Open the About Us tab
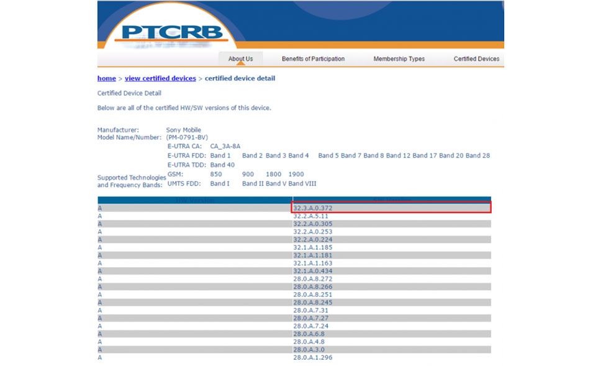 pos(240,58)
